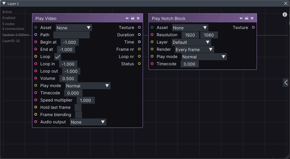Toggle the eye icon on Play Notch Block node
The height and width of the screenshot is (159, 290).
pos(241,18)
